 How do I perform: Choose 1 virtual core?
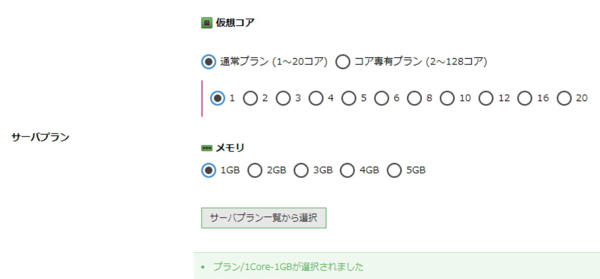tap(217, 99)
